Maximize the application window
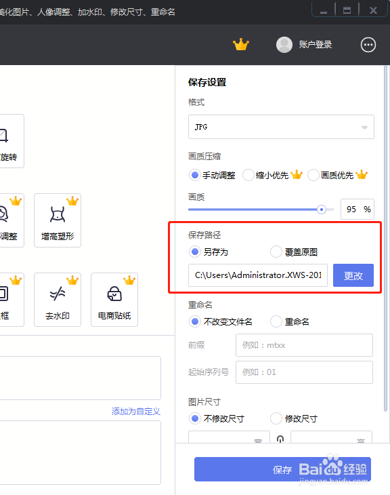 click(347, 11)
